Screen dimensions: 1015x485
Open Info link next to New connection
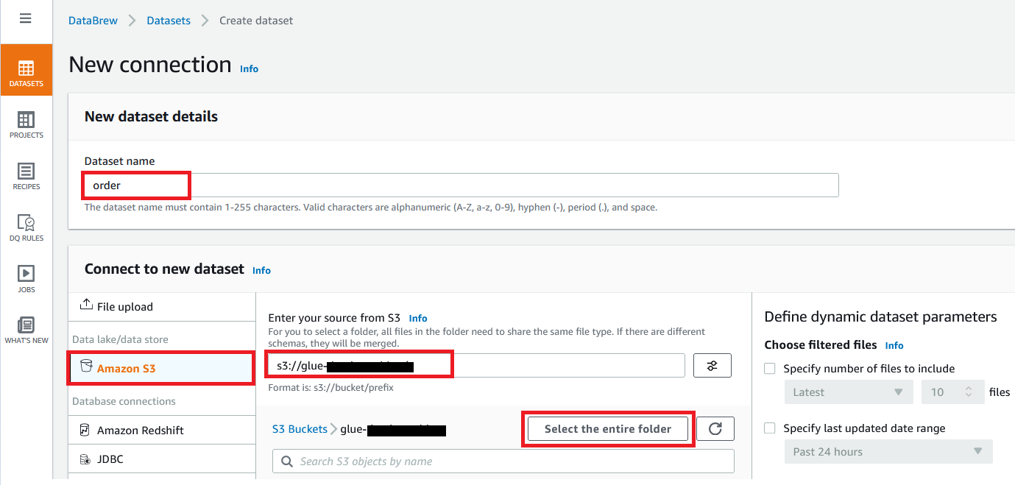(250, 68)
